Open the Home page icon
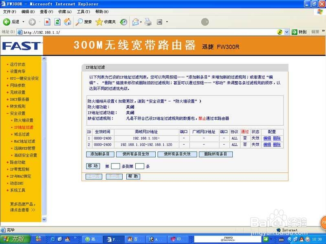The width and height of the screenshot is (326, 244). point(68,22)
